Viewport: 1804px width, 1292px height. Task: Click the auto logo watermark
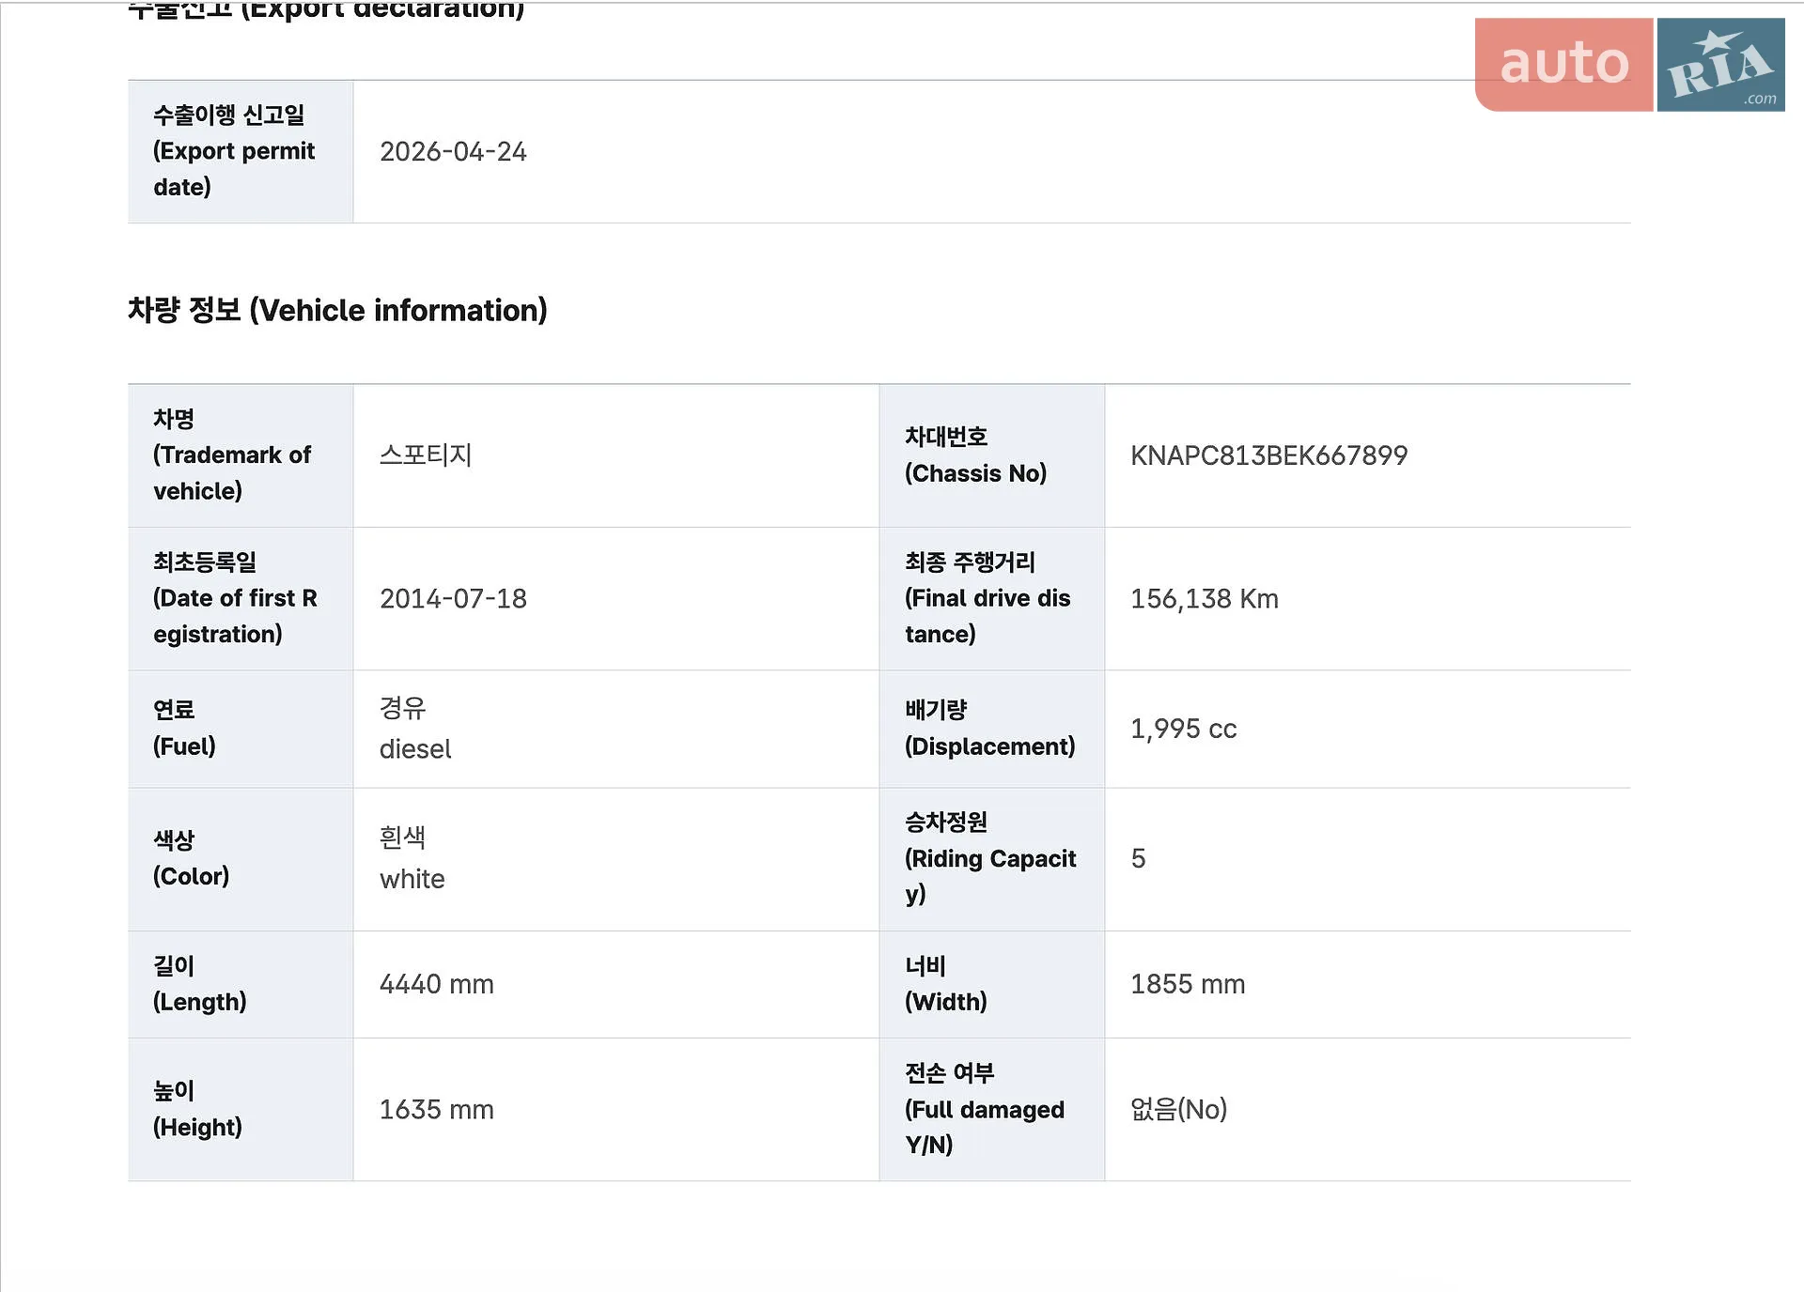tap(1563, 65)
